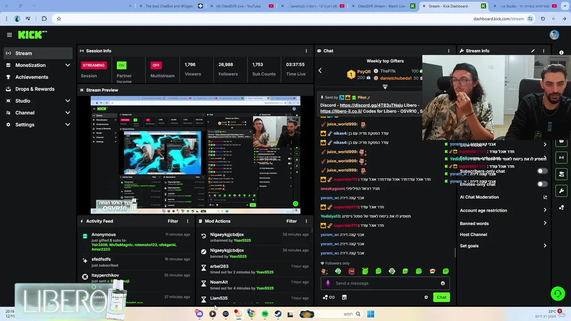Toggle Subscribers-only chat switch
Viewport: 571px width, 321px height.
[542, 171]
